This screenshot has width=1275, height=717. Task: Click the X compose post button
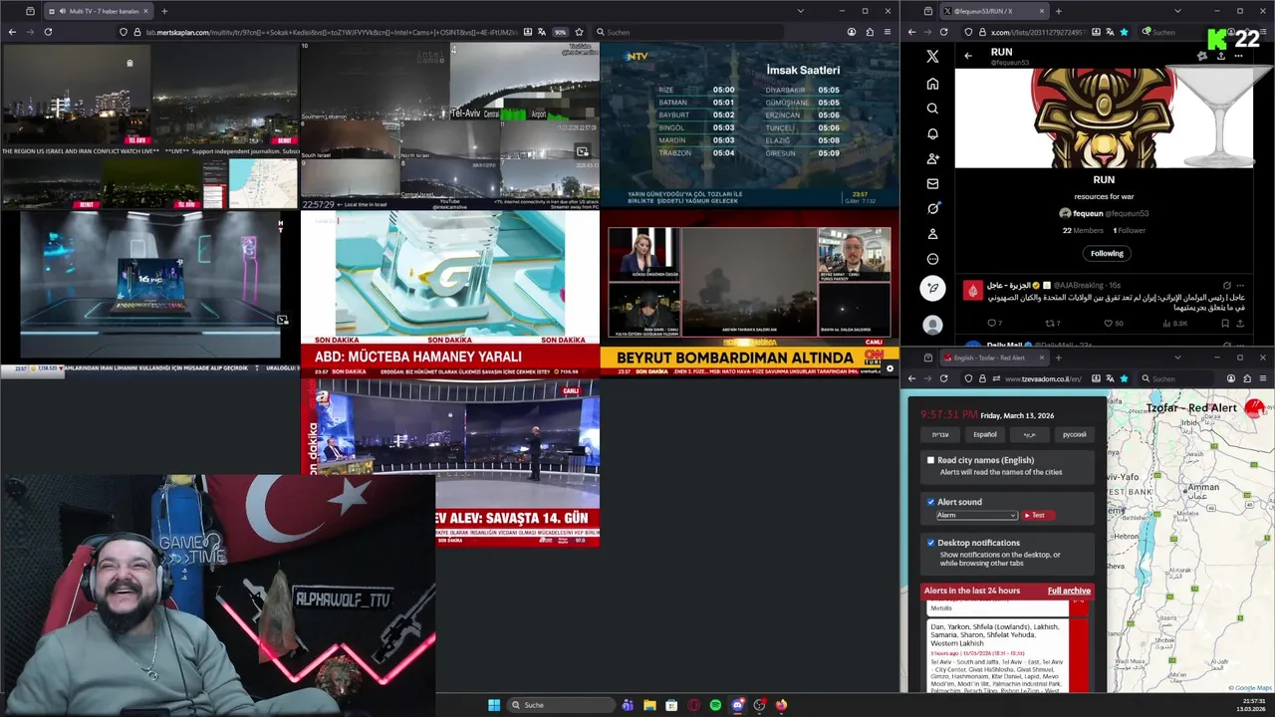click(x=932, y=288)
